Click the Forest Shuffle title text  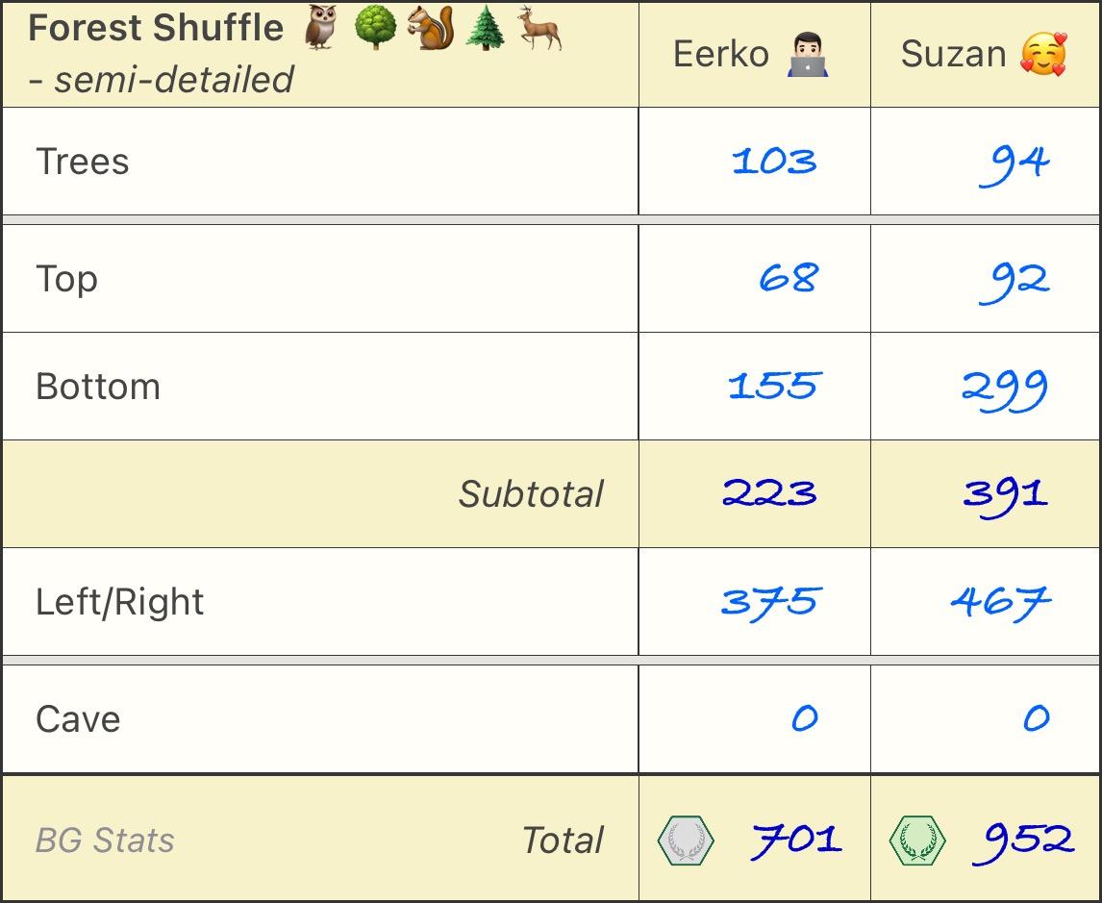click(x=156, y=29)
